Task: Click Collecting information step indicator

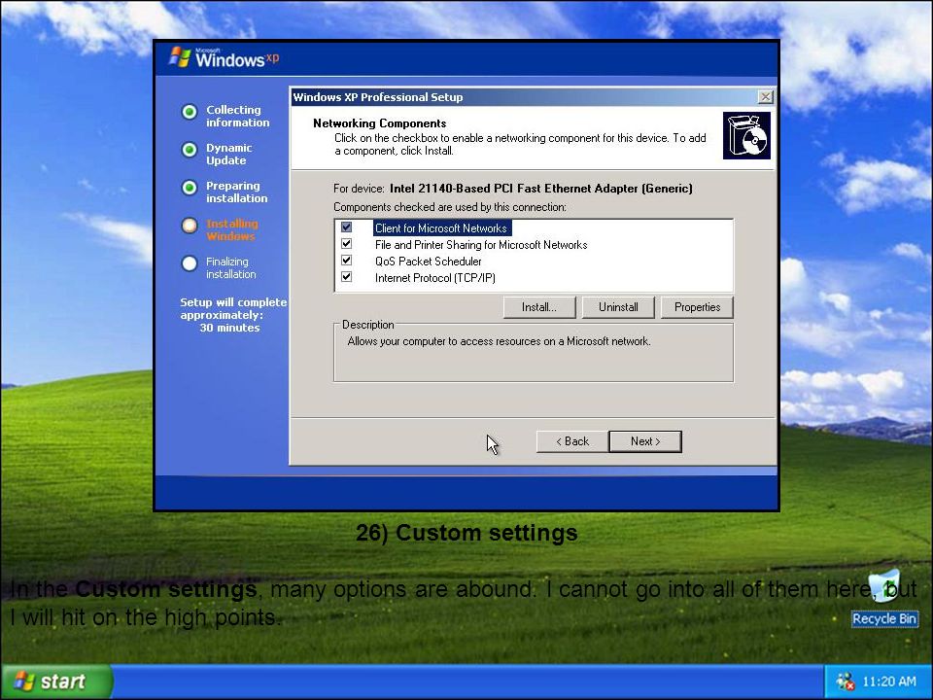Action: (190, 111)
